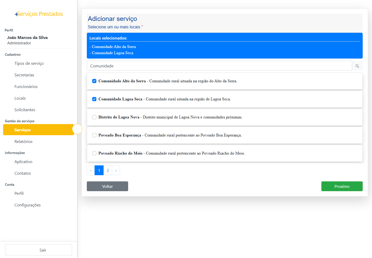Check Povoado Riacho do Meio checkbox

(94, 153)
